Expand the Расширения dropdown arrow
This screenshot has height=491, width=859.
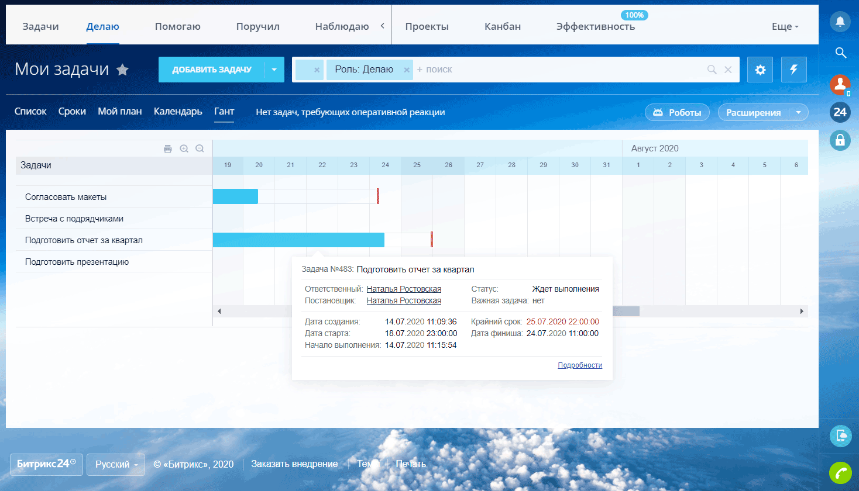coord(799,112)
